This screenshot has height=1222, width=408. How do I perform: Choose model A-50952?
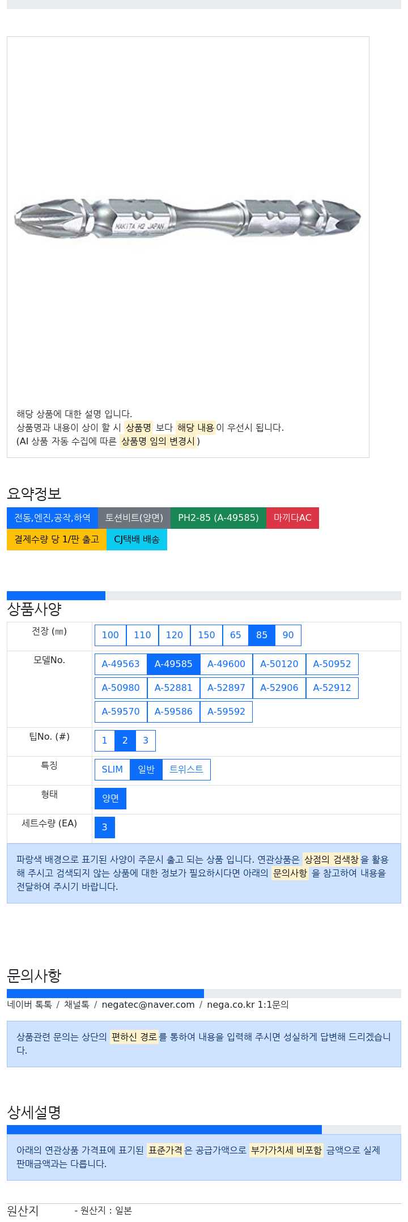[332, 664]
